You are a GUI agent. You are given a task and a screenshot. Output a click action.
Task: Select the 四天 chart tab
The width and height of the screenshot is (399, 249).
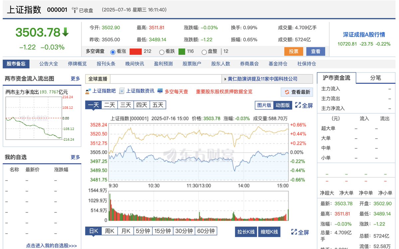[142, 105]
